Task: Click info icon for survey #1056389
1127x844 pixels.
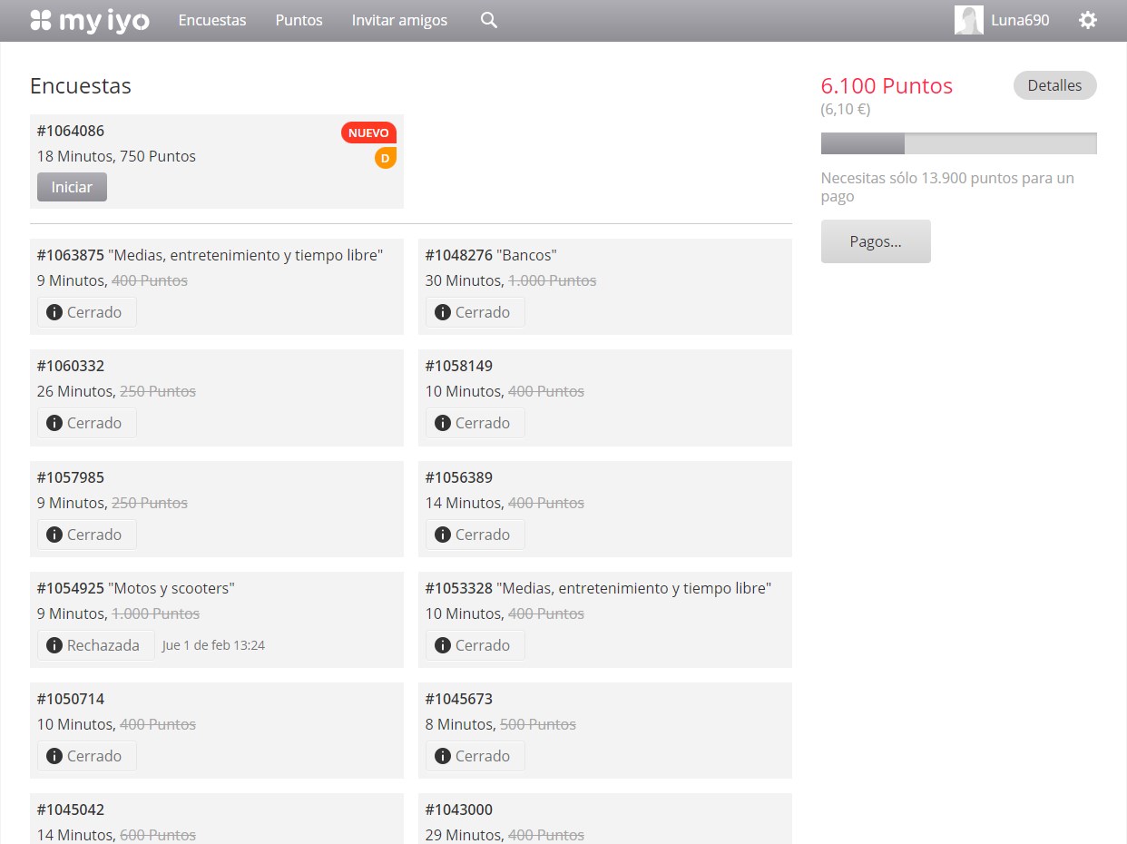Action: [x=442, y=535]
